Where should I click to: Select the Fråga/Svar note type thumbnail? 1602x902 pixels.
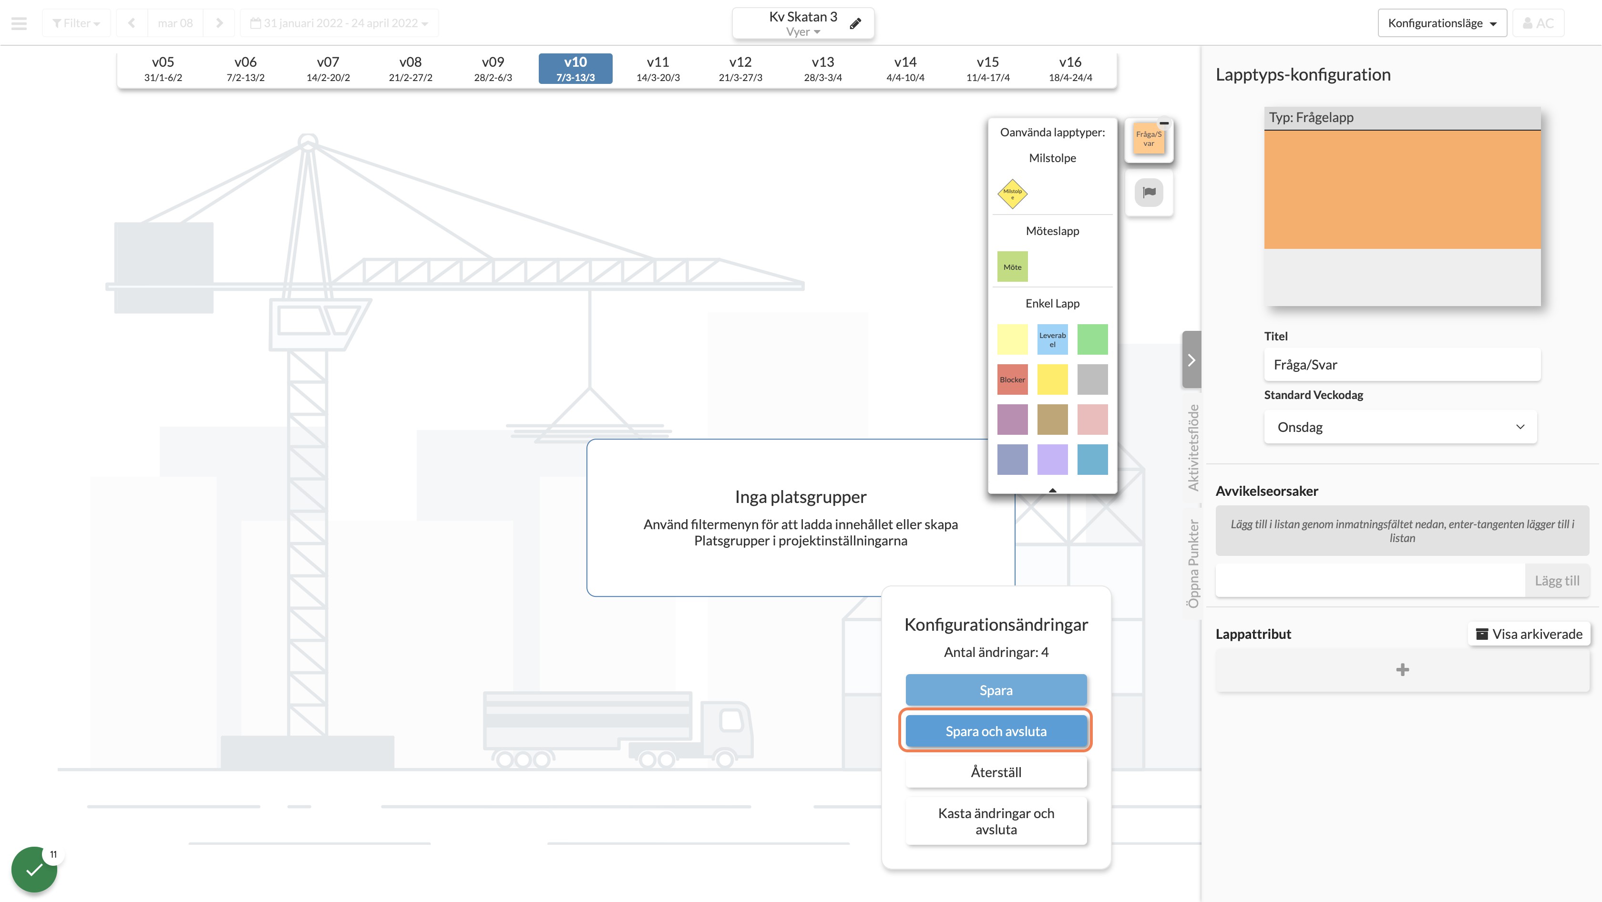coord(1149,138)
